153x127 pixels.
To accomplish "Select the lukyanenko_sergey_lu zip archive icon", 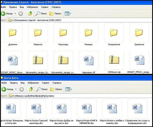I will (38, 60).
